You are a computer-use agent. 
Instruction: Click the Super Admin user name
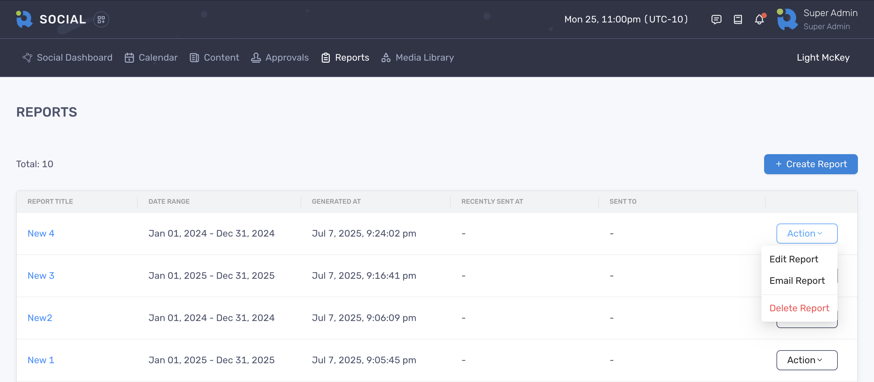(x=830, y=13)
